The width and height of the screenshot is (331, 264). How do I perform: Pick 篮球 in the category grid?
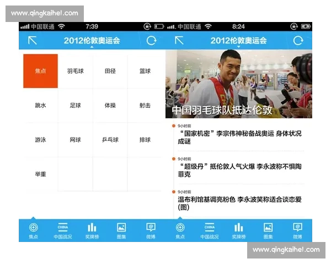point(145,71)
